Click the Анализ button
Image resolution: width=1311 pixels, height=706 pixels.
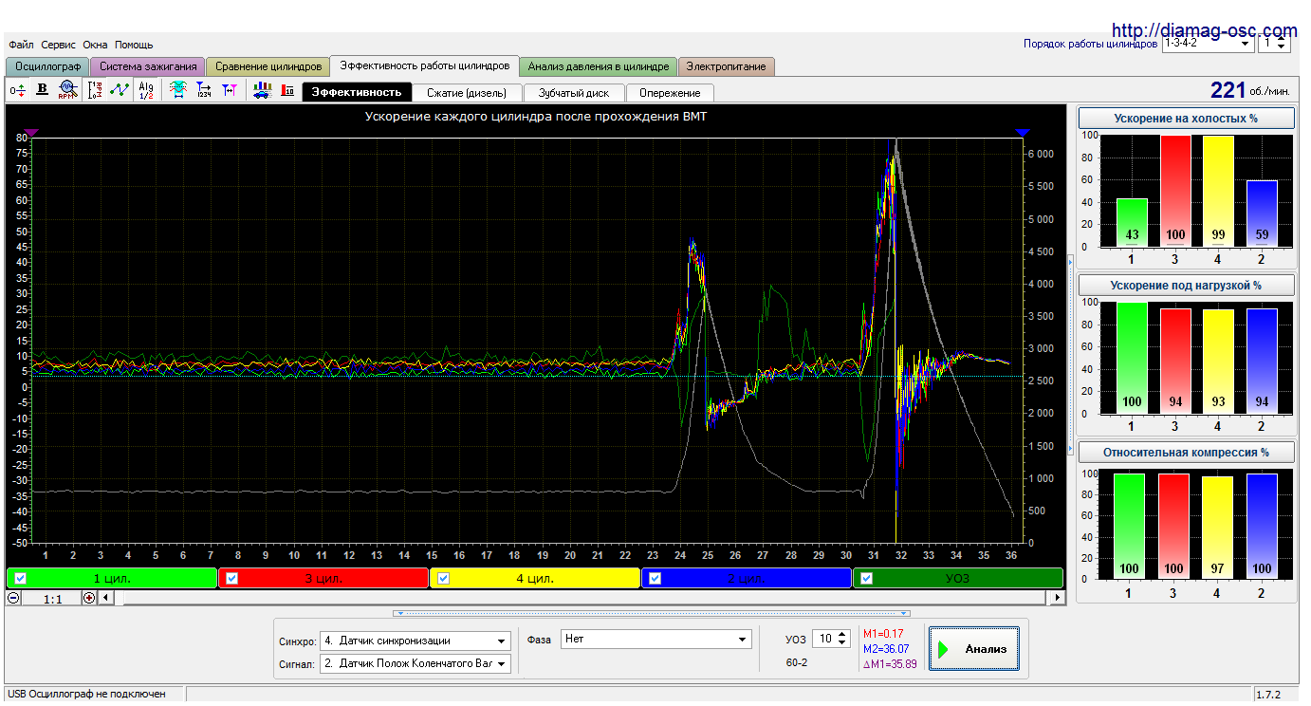coord(974,649)
